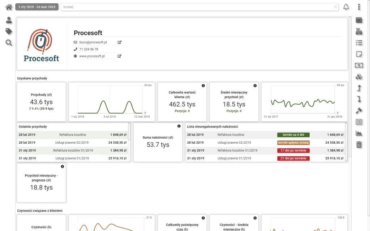The image size is (370, 231).
Task: Click the 'termin za 4 dni' green badge
Action: (293, 135)
